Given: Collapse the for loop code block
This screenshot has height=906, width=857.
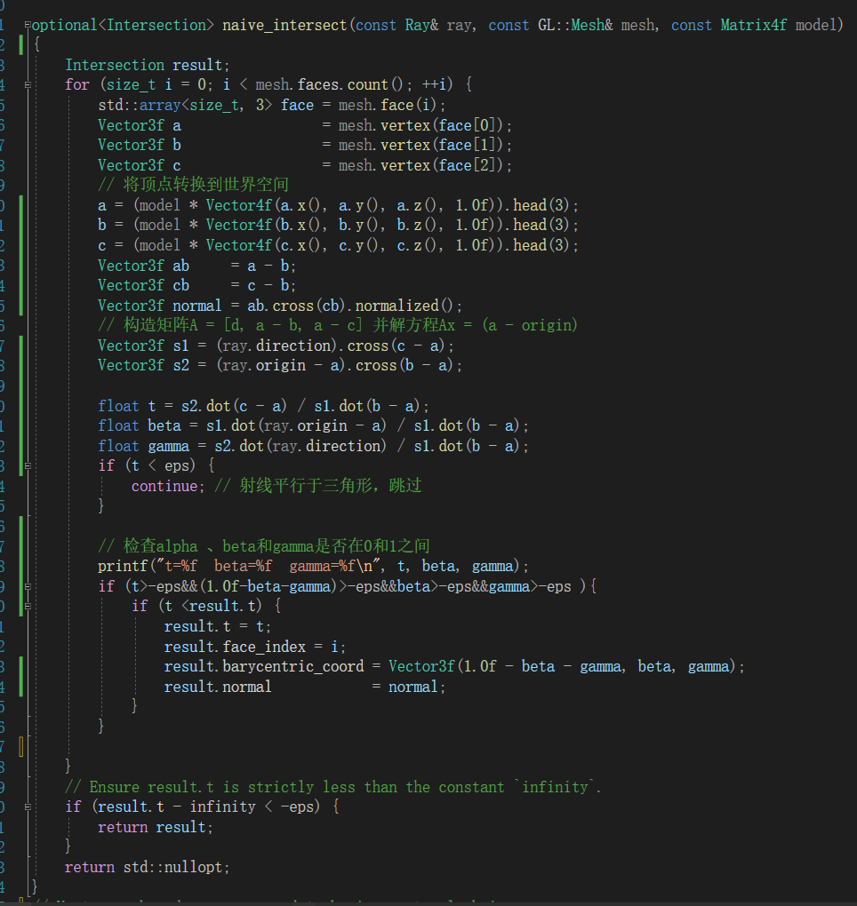Looking at the screenshot, I should 28,84.
